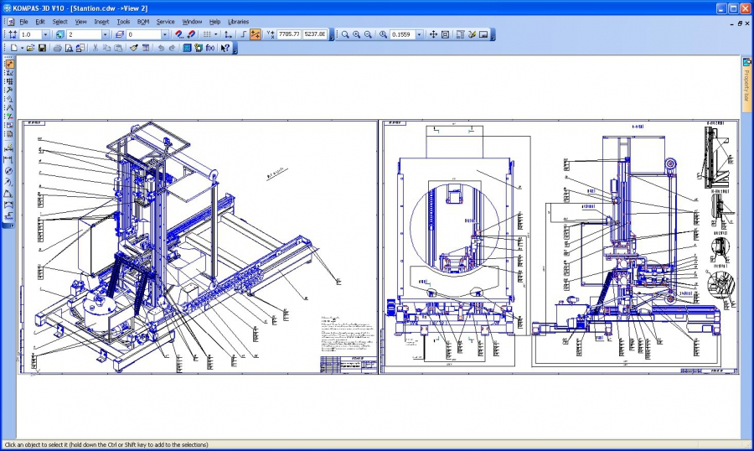
Task: Click the Zoom in magnifier icon
Action: 356,34
